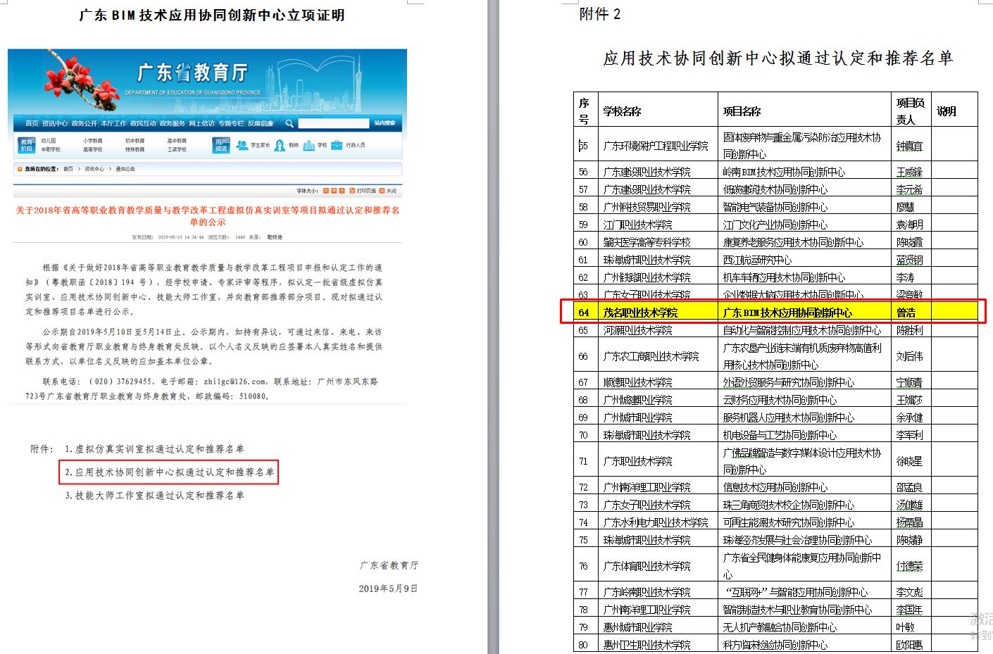The height and width of the screenshot is (654, 993).
Task: Select the 行政人员 briefcase icon
Action: (x=337, y=145)
